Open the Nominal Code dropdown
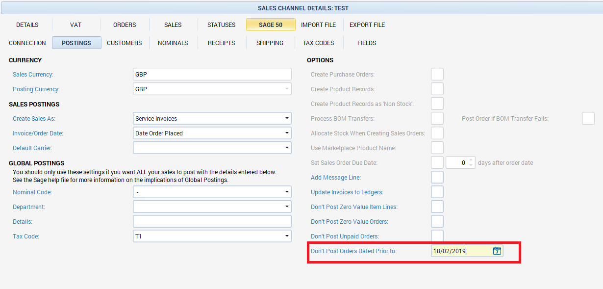The image size is (603, 289). (x=286, y=192)
